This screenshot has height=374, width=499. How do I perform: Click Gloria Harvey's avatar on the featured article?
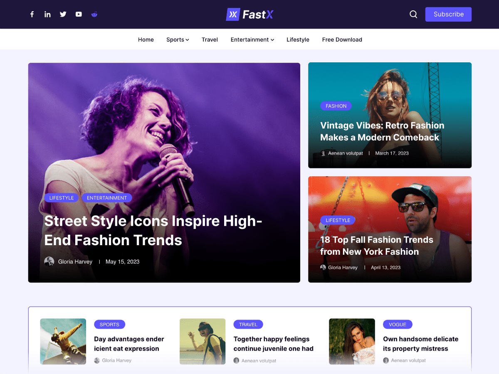(x=49, y=261)
